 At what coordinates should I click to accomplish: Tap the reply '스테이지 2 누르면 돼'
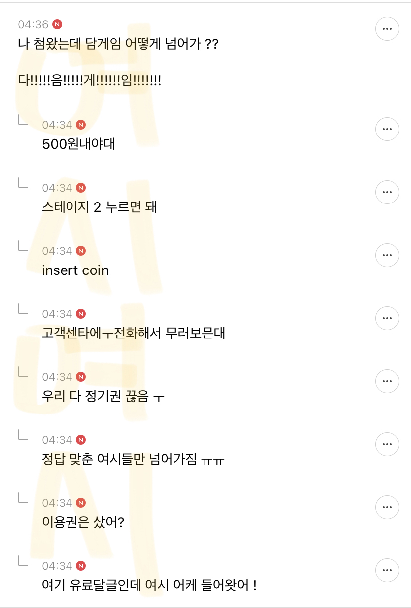[99, 207]
